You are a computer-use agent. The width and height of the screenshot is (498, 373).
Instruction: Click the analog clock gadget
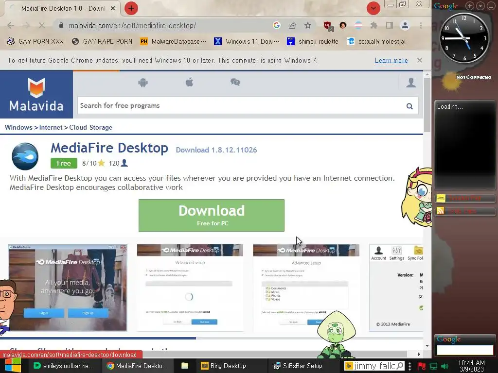point(464,38)
